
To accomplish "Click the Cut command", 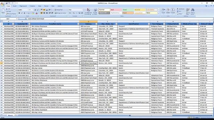I will pos(8,9).
